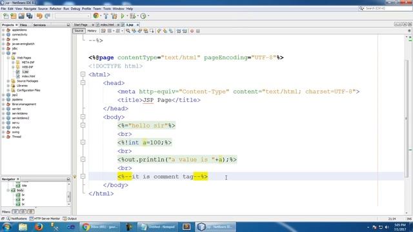Start macro recording with red circle

(x=192, y=31)
